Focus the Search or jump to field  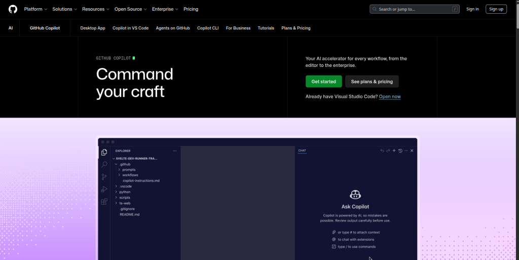coord(415,9)
